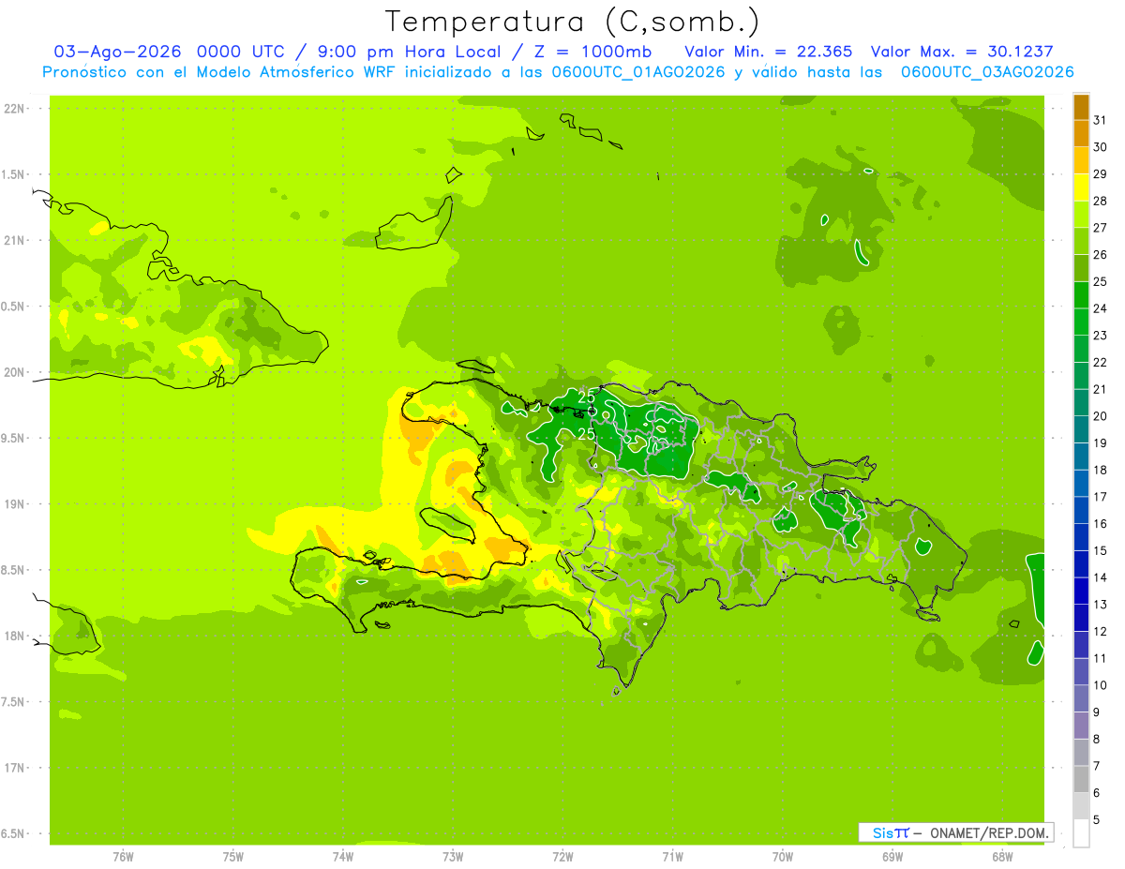Click the "76W" longitude label
Viewport: 1125px width, 869px height.
(123, 857)
